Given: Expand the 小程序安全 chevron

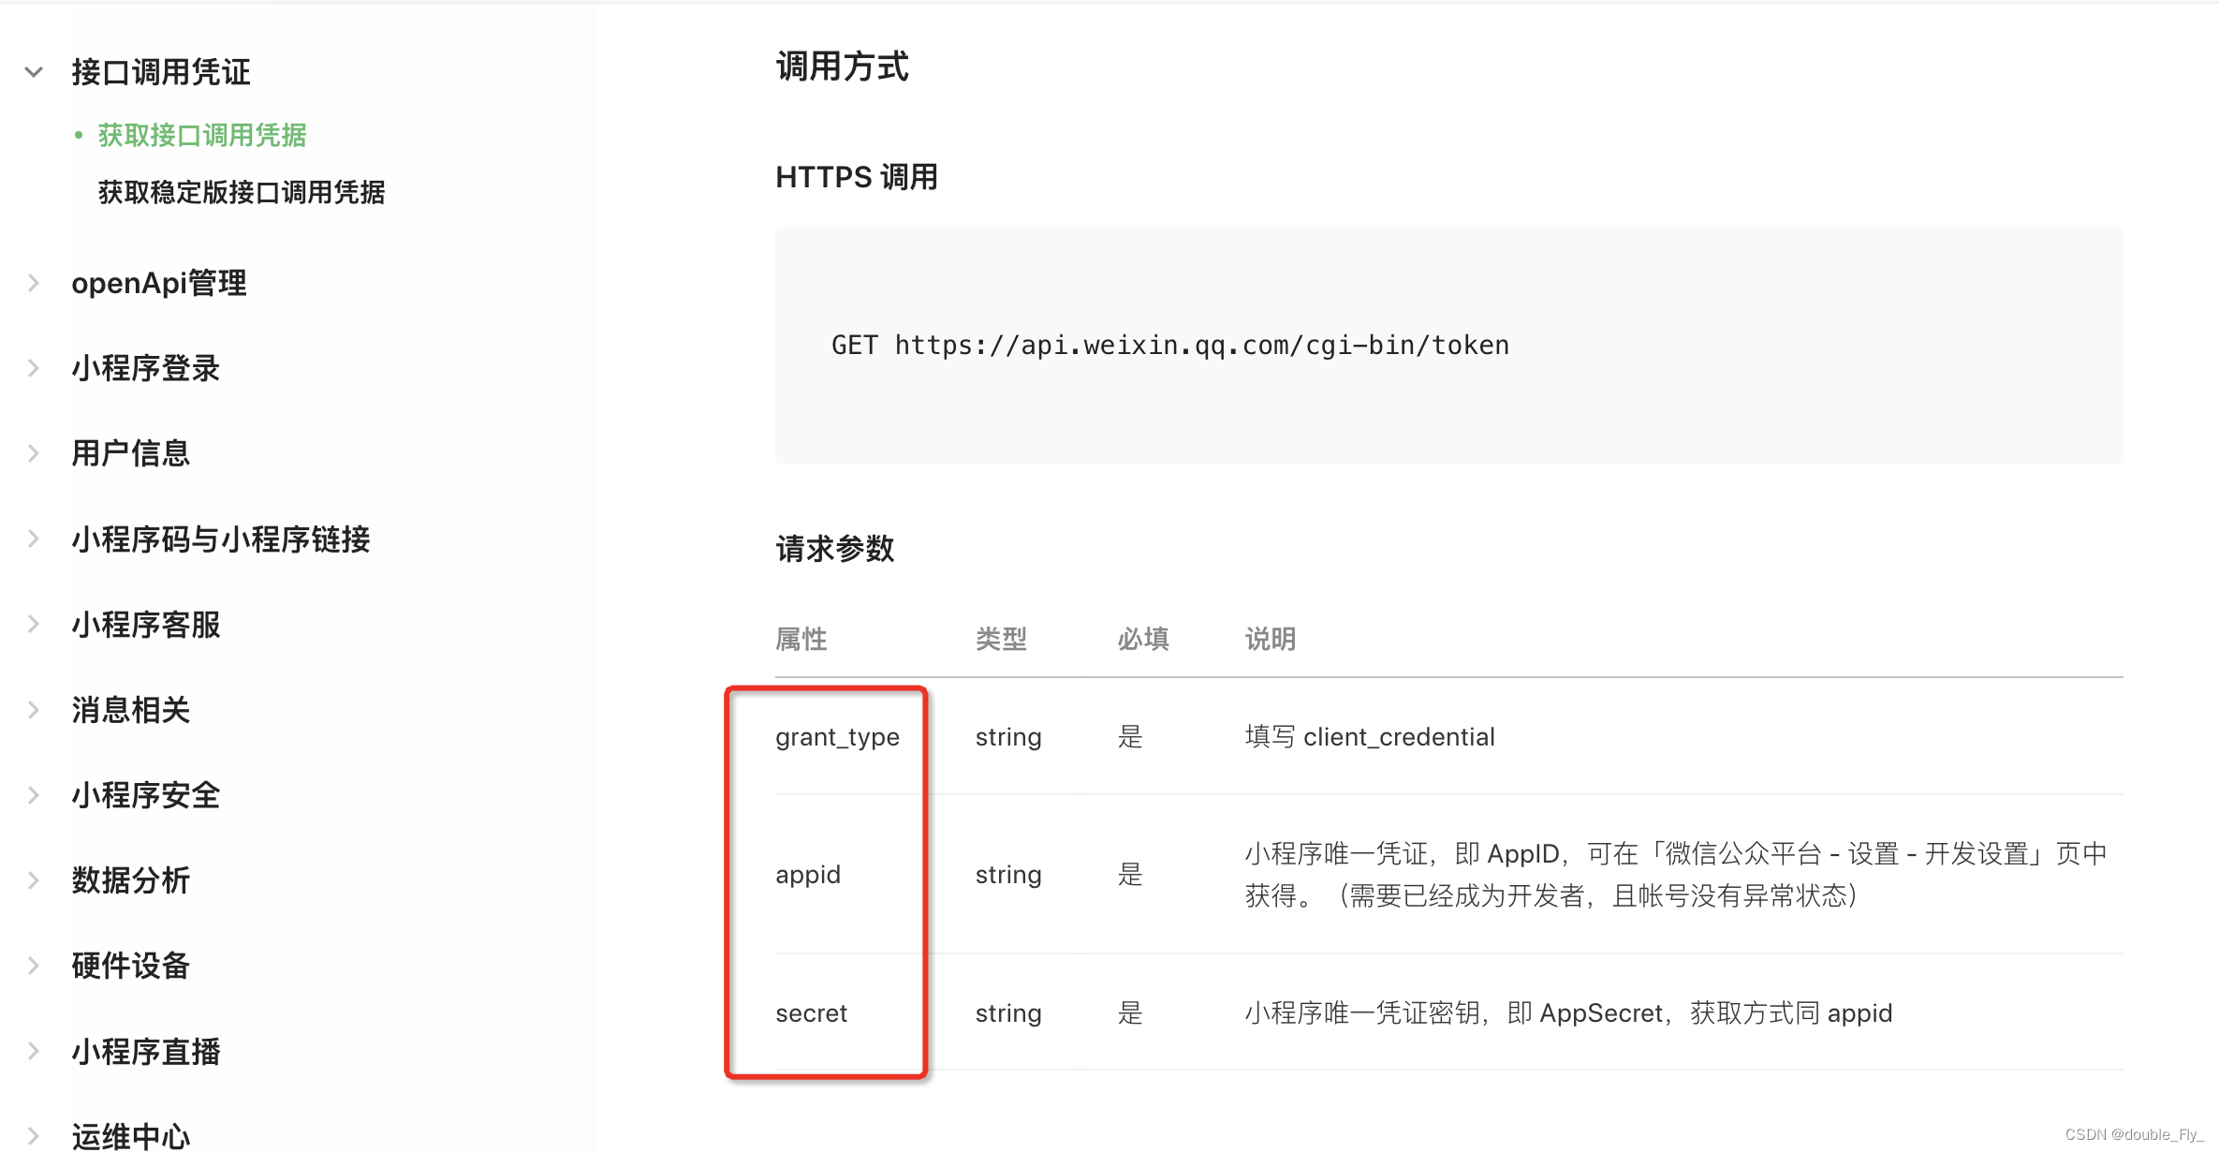Looking at the screenshot, I should tap(34, 795).
